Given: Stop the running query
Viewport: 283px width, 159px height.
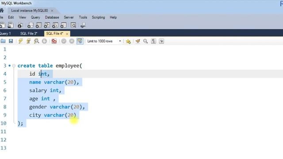Looking at the screenshot, I should [44, 41].
